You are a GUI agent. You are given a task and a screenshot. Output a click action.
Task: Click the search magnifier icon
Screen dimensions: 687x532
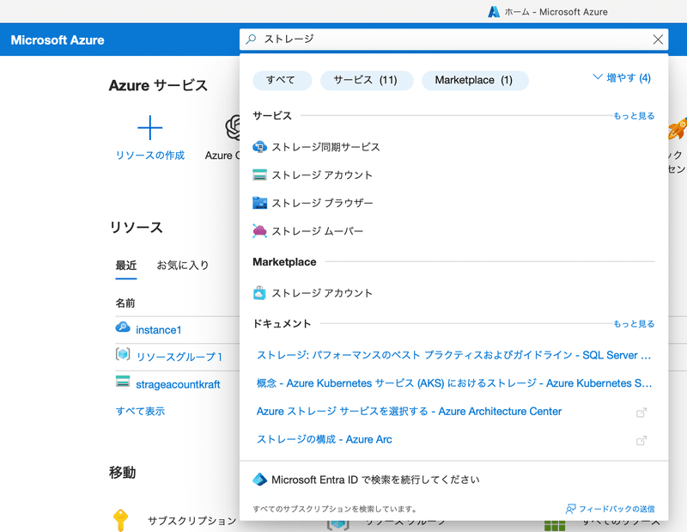(x=251, y=39)
